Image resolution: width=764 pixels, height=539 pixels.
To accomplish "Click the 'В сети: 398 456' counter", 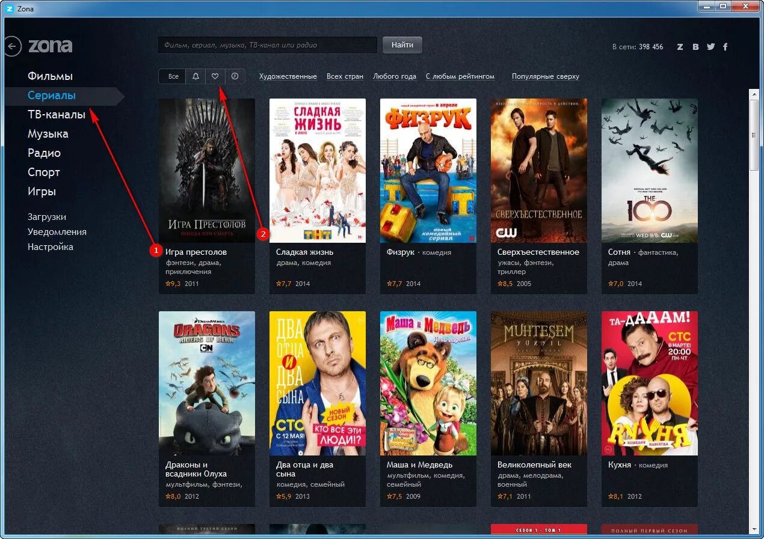I will tap(638, 47).
